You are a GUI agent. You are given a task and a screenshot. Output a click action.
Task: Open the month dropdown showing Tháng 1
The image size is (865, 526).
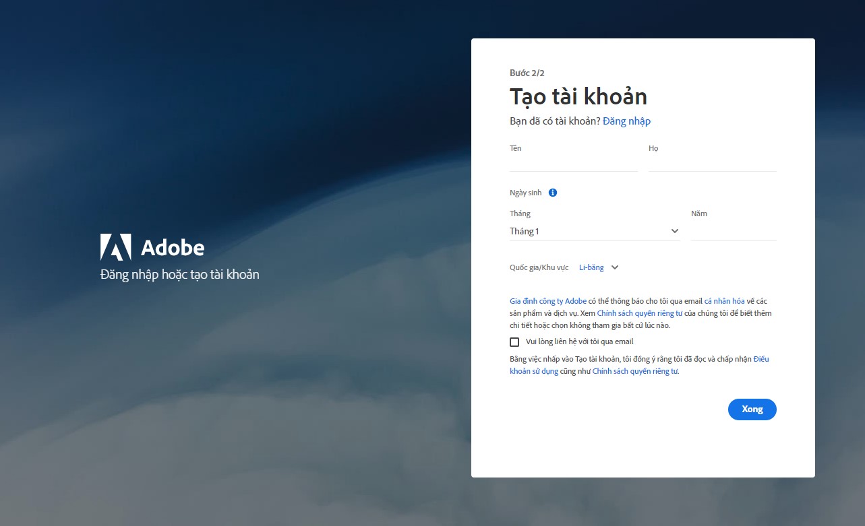pyautogui.click(x=593, y=231)
